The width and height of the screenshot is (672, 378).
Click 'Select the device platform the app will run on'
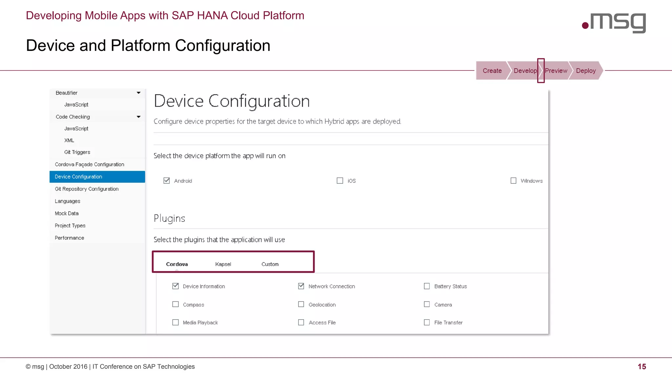220,156
